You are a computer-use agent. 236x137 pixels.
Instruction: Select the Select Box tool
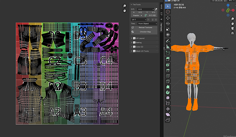pos(168,6)
